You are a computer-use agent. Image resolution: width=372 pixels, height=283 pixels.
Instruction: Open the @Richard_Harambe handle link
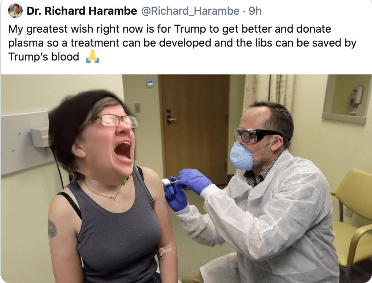tap(190, 11)
